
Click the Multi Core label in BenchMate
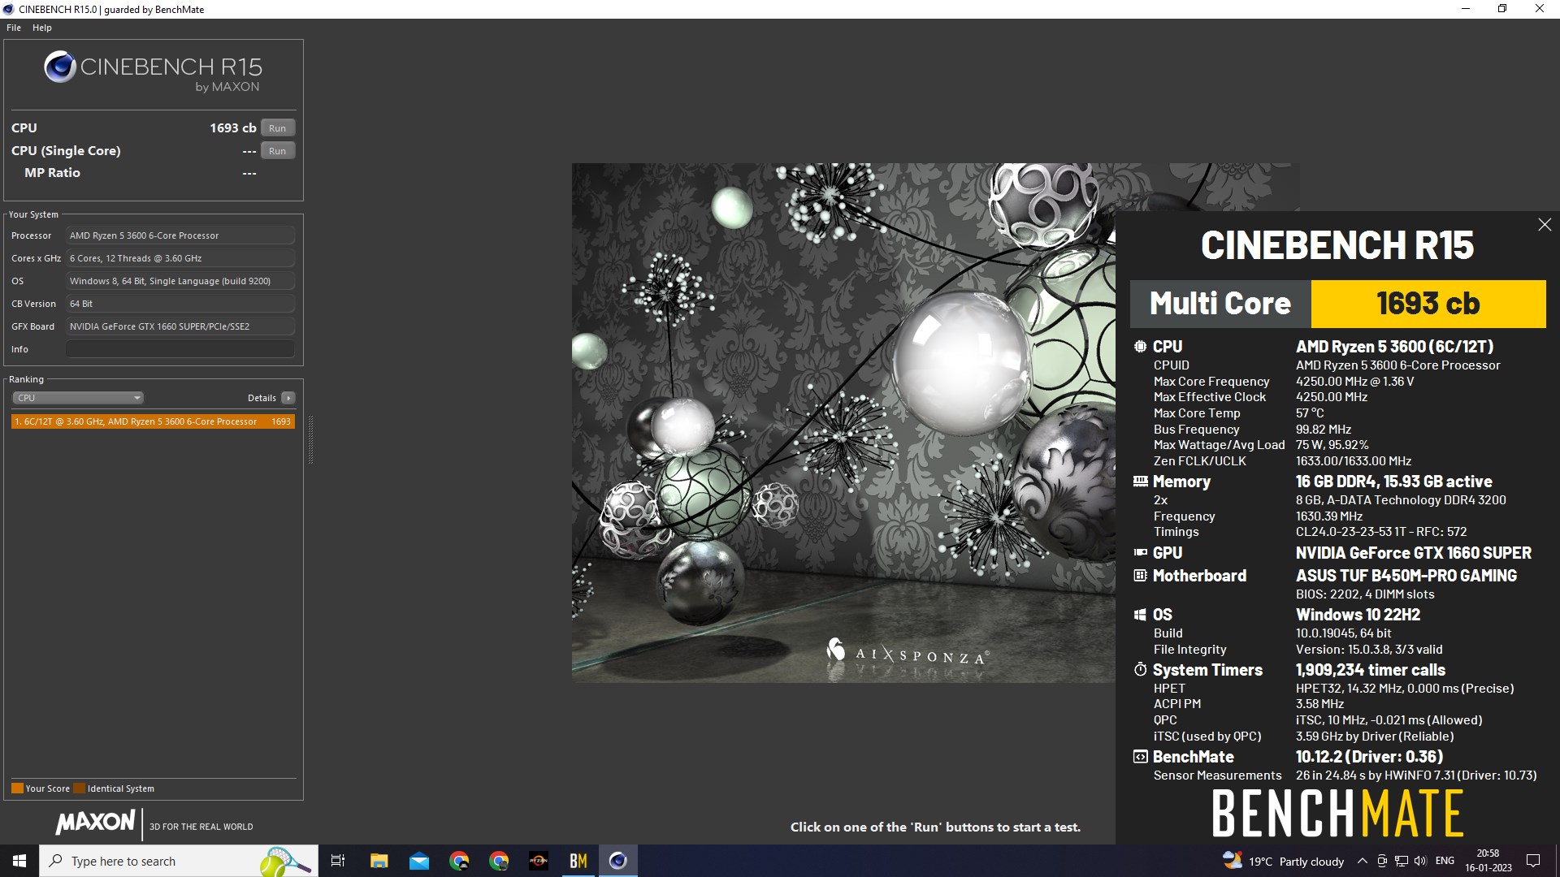[x=1220, y=304]
